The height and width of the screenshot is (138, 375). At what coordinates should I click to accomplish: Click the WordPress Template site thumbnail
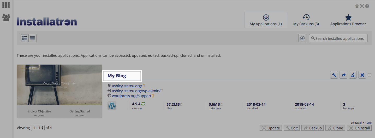(x=59, y=91)
